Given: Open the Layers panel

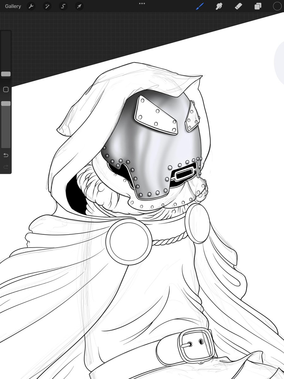Looking at the screenshot, I should click(258, 6).
